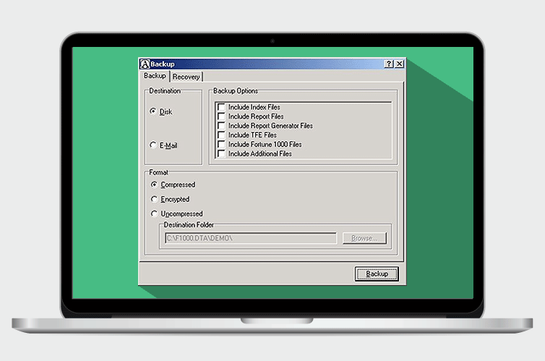The height and width of the screenshot is (361, 545).
Task: Click the Destination Folder path field
Action: [251, 238]
